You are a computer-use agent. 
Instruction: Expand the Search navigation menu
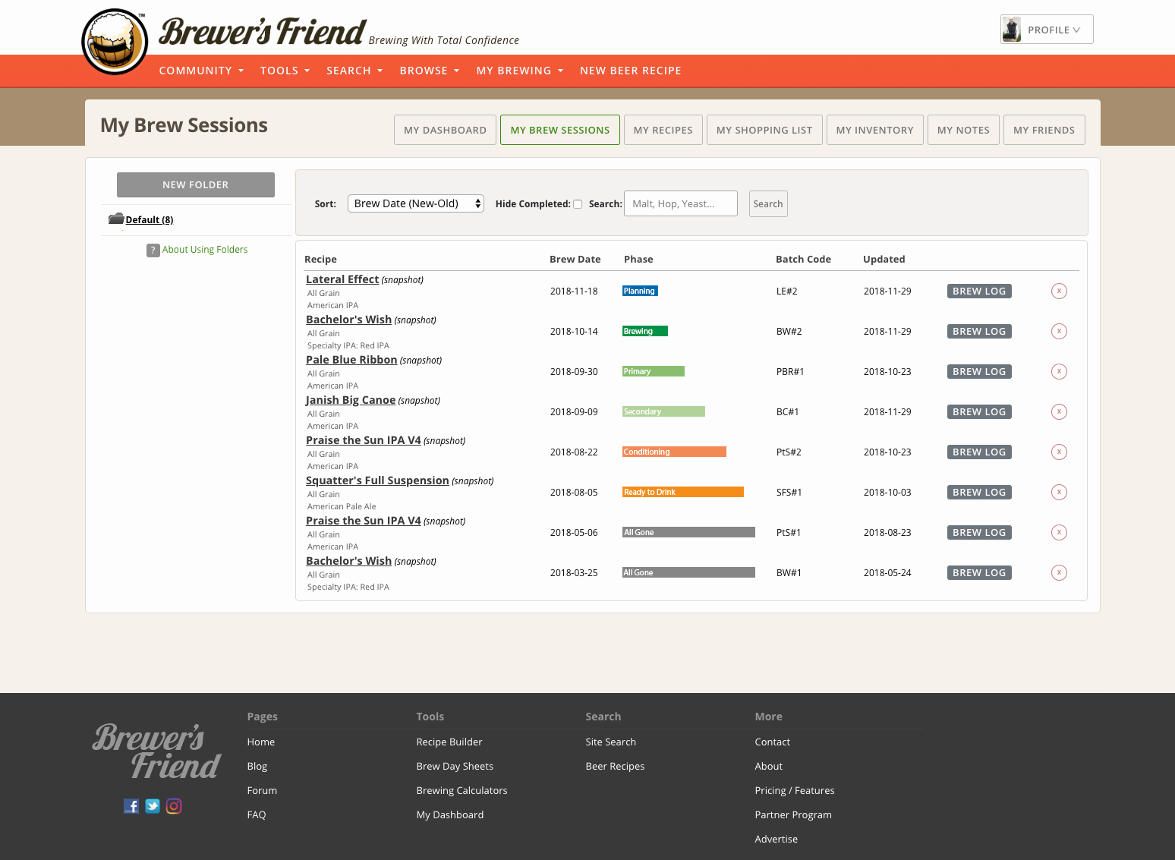(354, 71)
